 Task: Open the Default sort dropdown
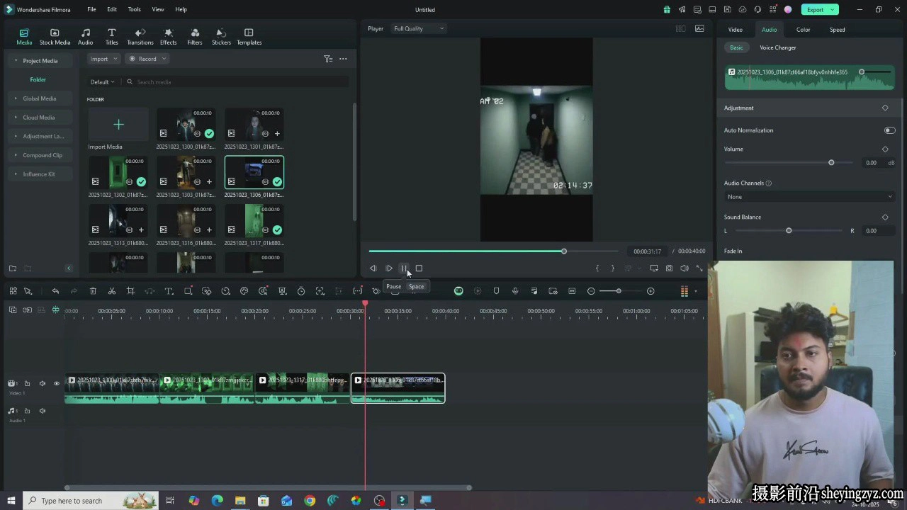click(102, 82)
